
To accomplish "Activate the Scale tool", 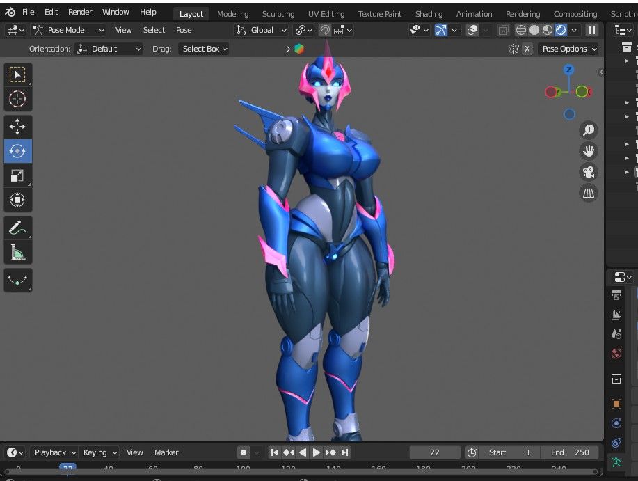I will click(17, 175).
